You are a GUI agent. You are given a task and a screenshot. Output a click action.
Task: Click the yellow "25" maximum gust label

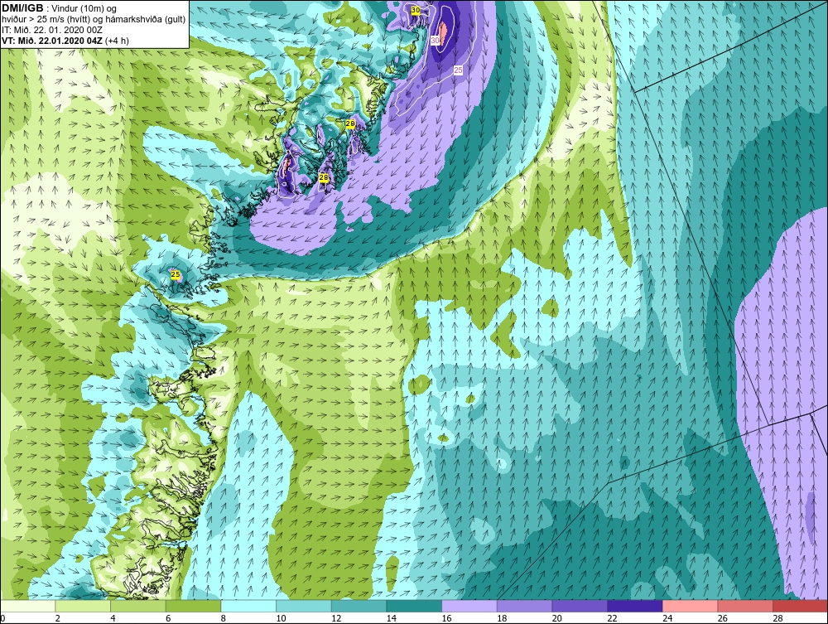[176, 274]
